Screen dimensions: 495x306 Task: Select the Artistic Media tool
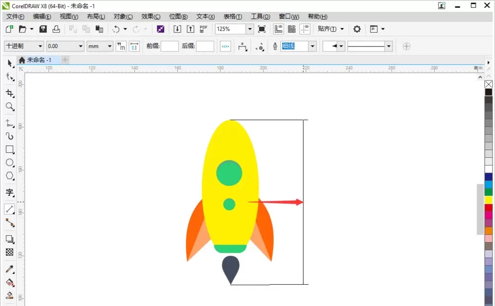pos(10,136)
